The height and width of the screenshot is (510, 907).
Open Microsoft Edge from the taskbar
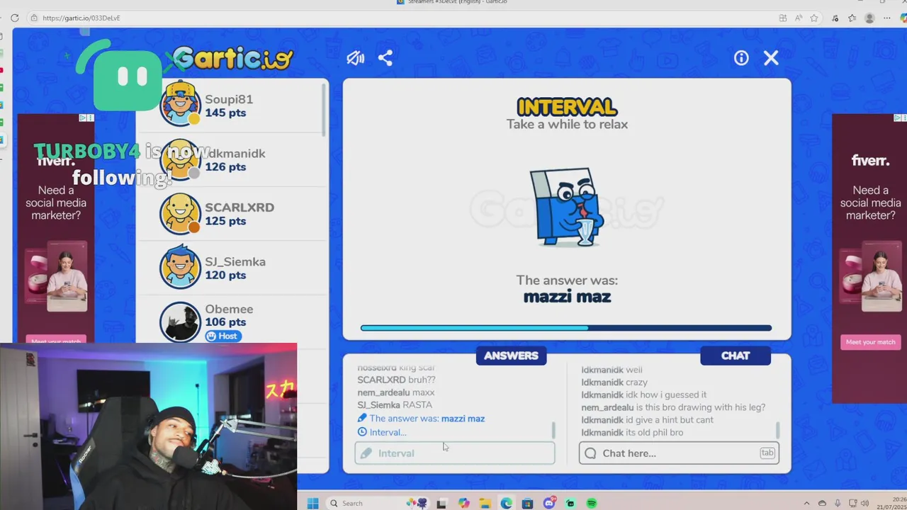pos(506,503)
